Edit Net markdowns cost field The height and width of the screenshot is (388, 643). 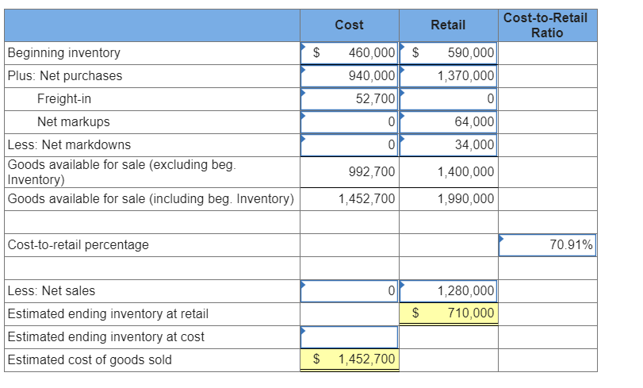tap(350, 145)
